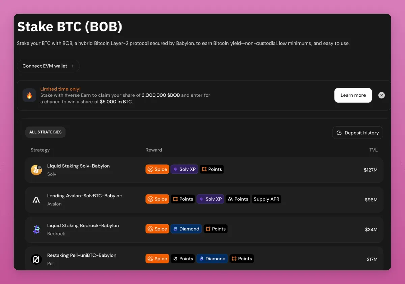
Task: Click the Diamond badge in Bedrock row
Action: (x=186, y=229)
